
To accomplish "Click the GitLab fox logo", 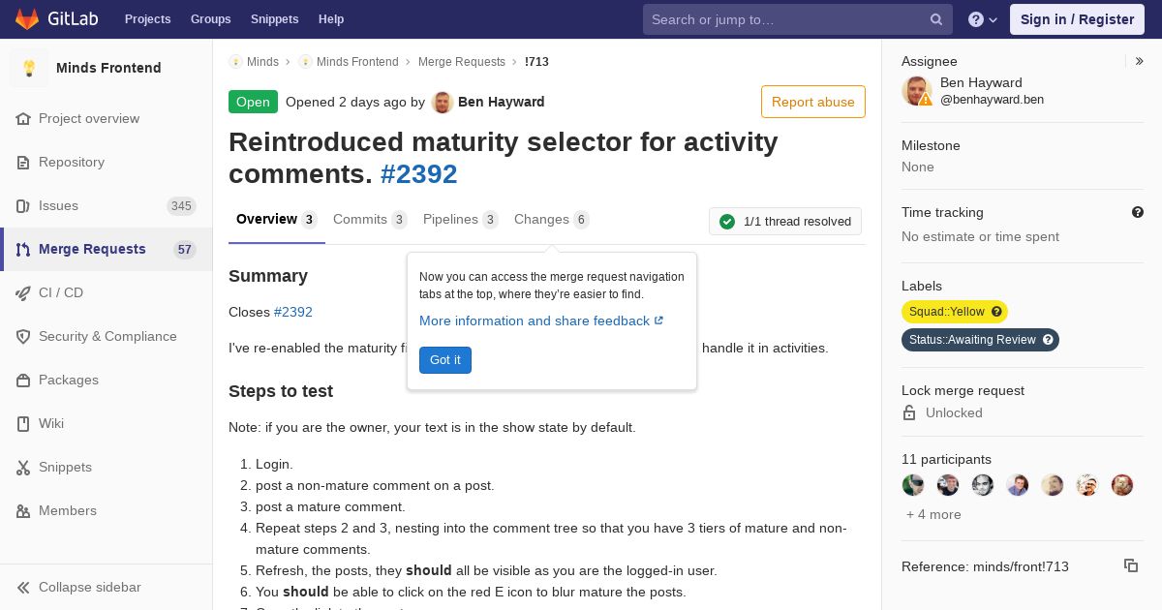I will point(27,19).
